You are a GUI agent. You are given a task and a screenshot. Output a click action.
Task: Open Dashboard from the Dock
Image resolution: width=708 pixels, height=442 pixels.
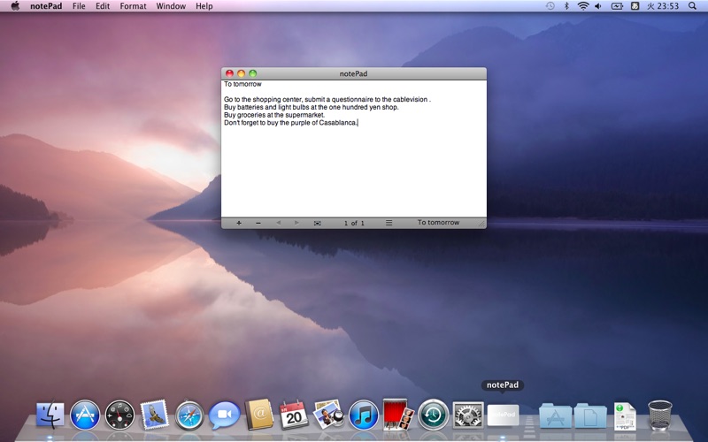pyautogui.click(x=119, y=415)
